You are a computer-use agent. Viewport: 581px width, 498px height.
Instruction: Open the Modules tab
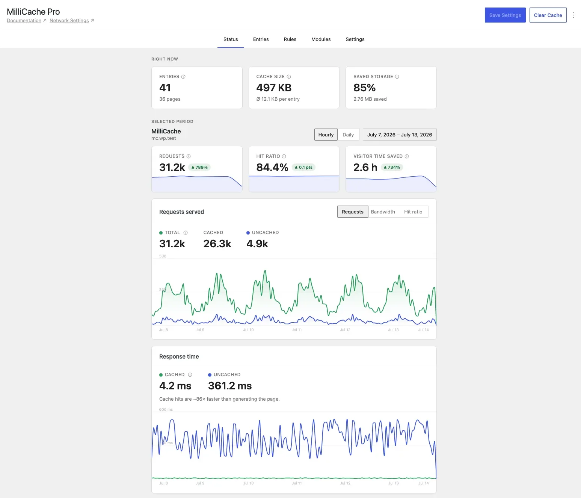tap(321, 39)
